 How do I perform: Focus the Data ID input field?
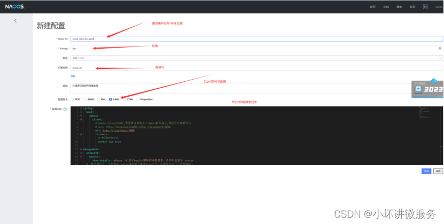[x=256, y=39]
